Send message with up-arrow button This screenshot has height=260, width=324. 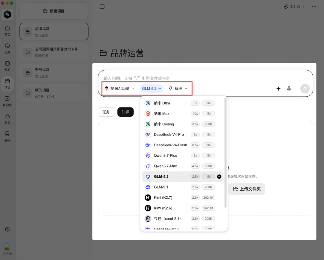coord(305,89)
